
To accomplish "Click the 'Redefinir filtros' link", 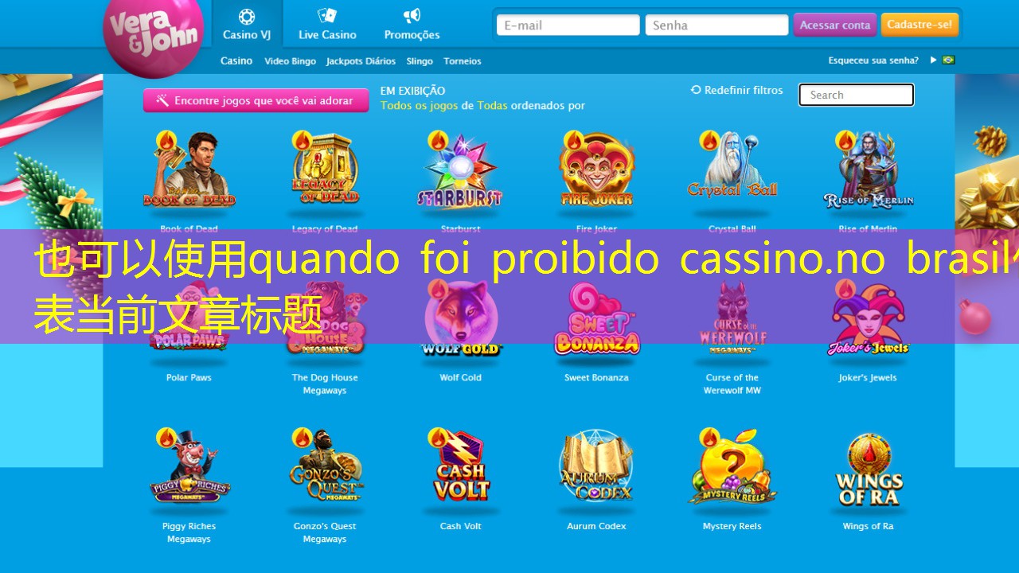I will pos(737,90).
